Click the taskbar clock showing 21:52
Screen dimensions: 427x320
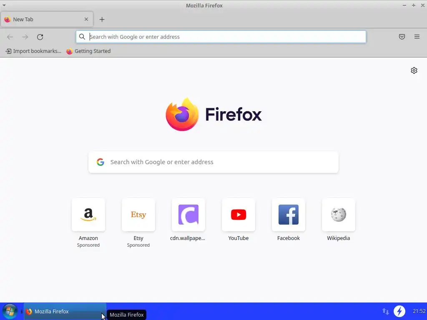coord(419,311)
